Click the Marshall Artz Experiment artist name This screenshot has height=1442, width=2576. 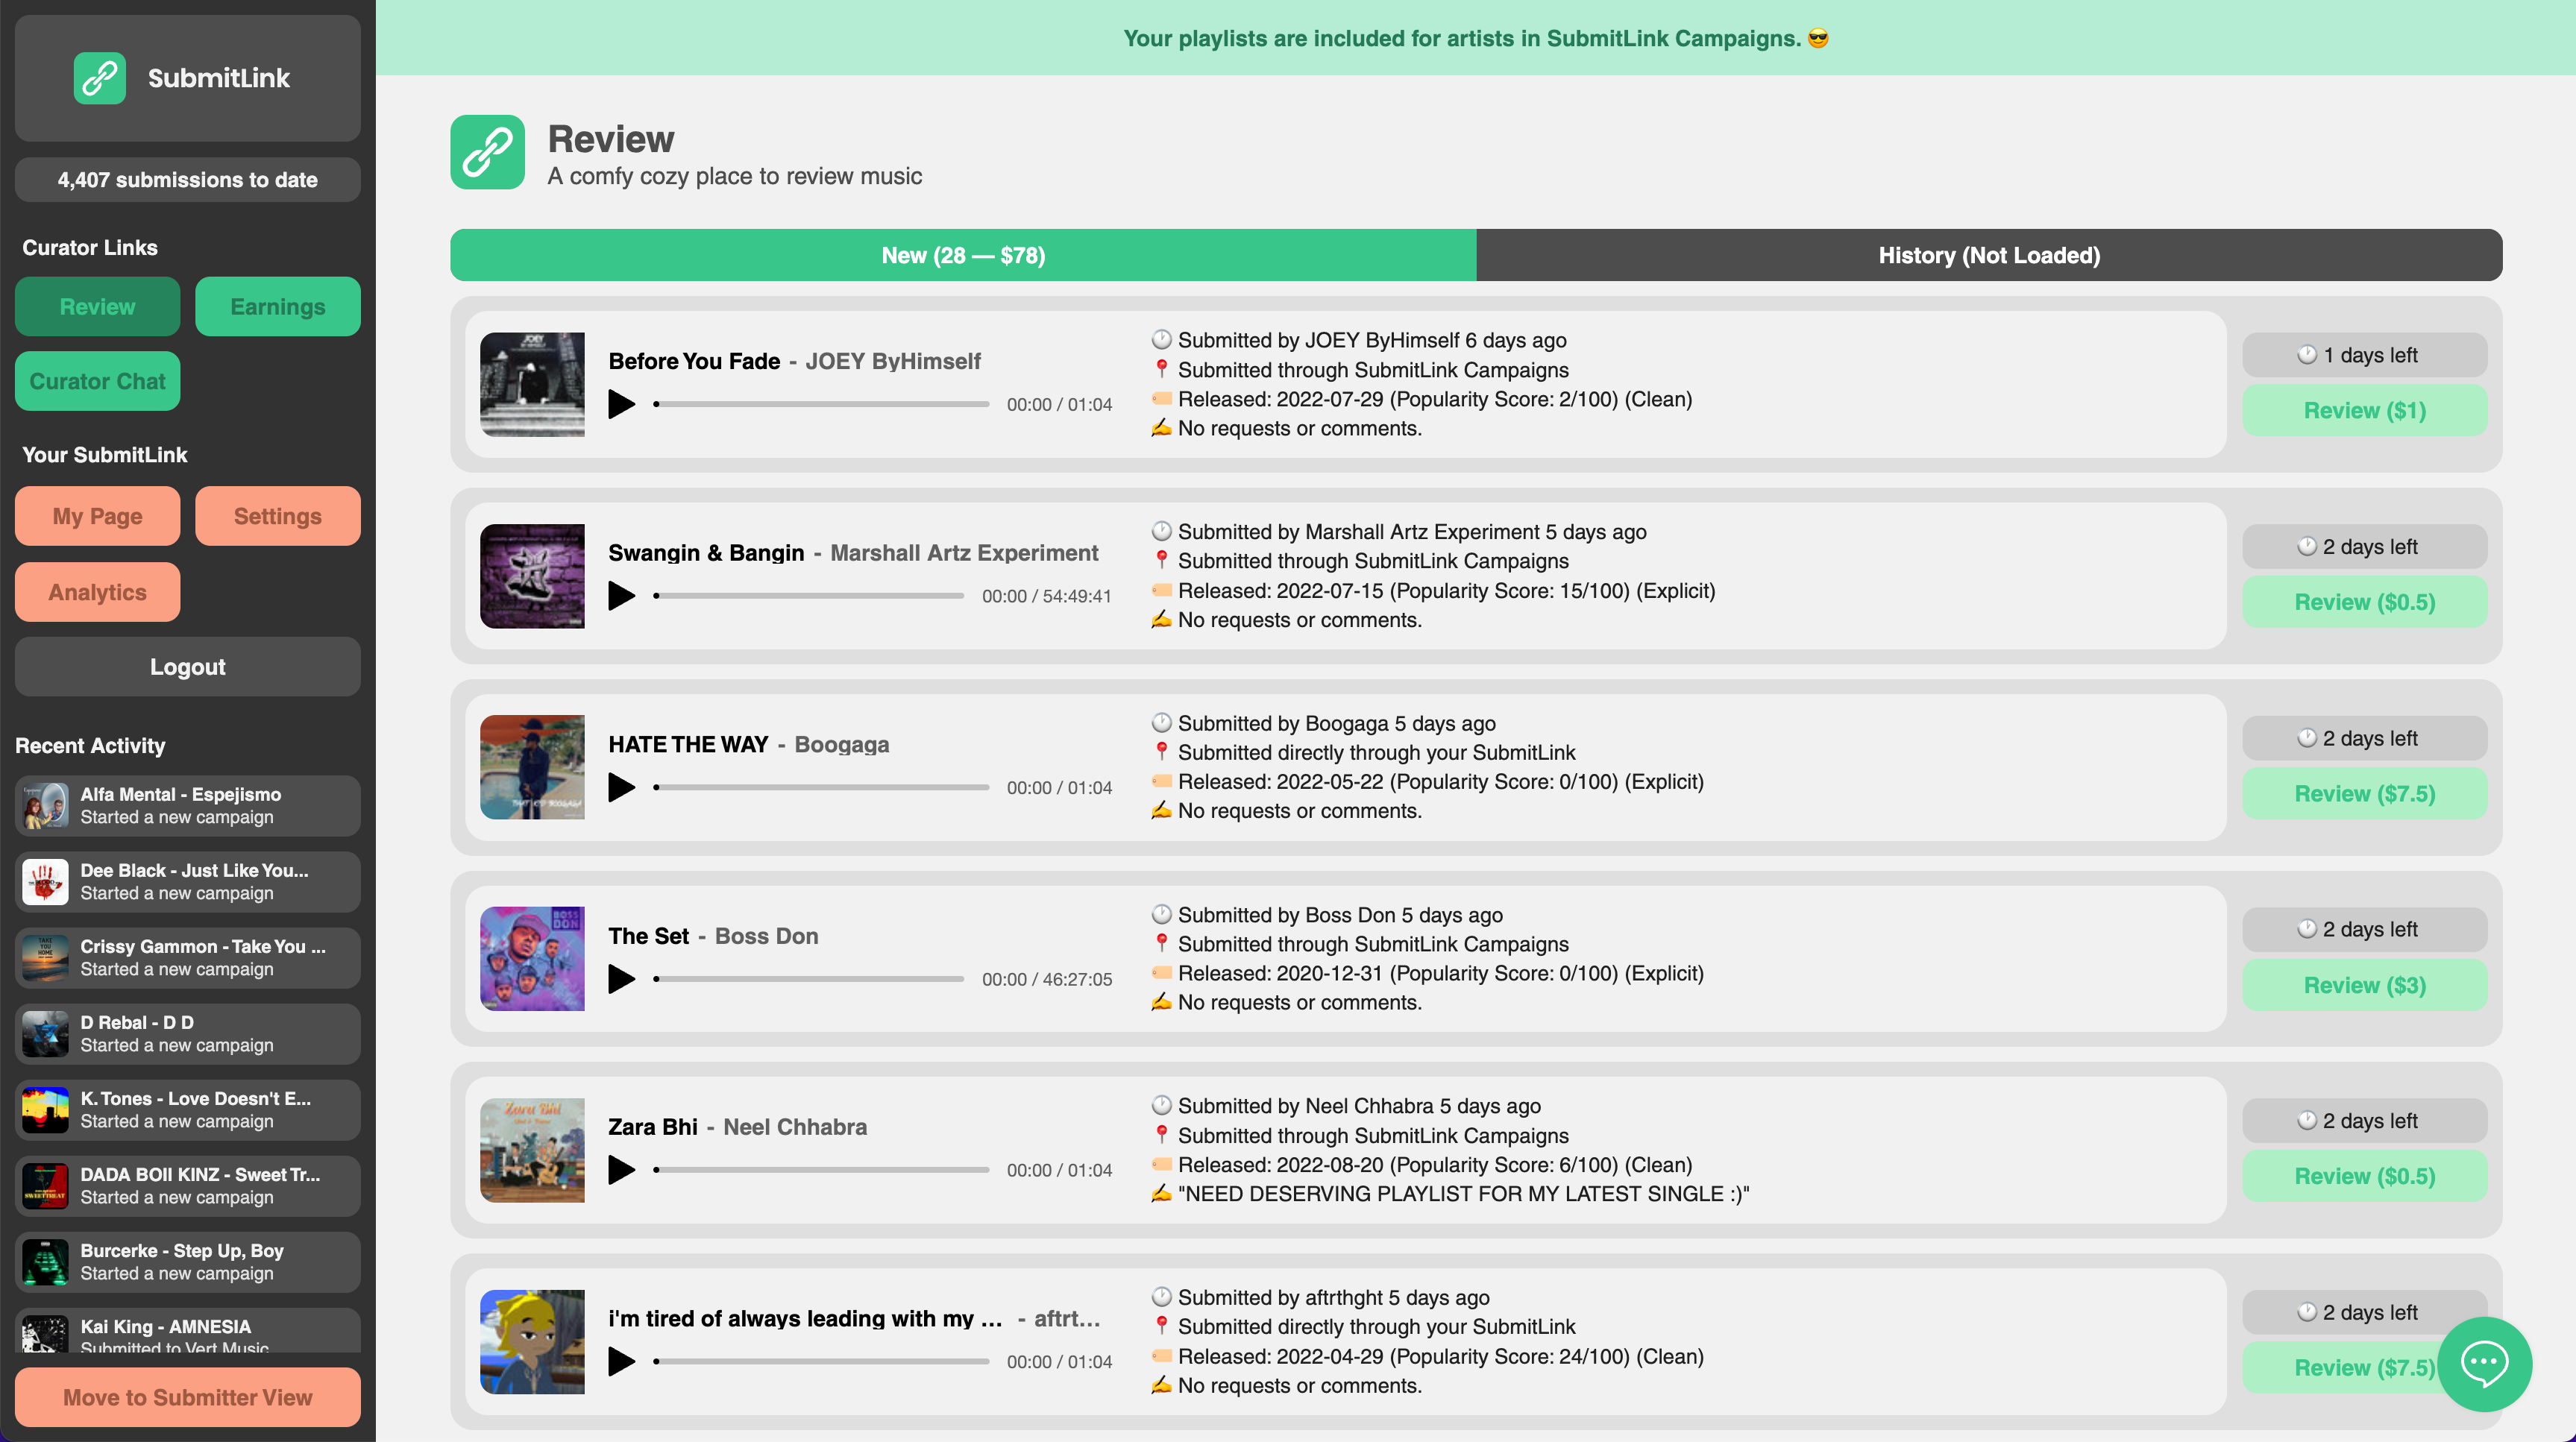tap(964, 553)
